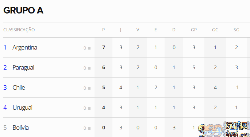This screenshot has height=137, width=250.
Task: Click rank number 3 next to Chile
Action: click(5, 87)
